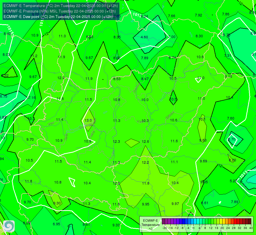
Task: Click the 6.24 temperature value
Action: [144, 16]
